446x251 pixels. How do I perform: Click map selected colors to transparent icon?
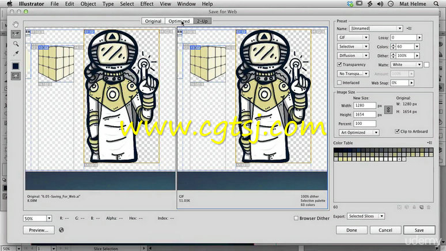(399, 207)
